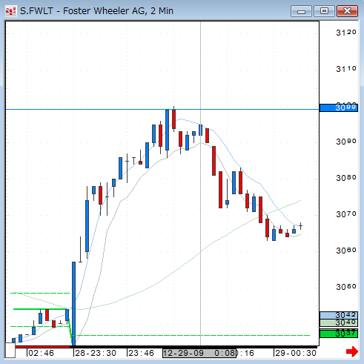Close the S.FWLT chart window
Image resolution: width=364 pixels, height=364 pixels.
347,11
